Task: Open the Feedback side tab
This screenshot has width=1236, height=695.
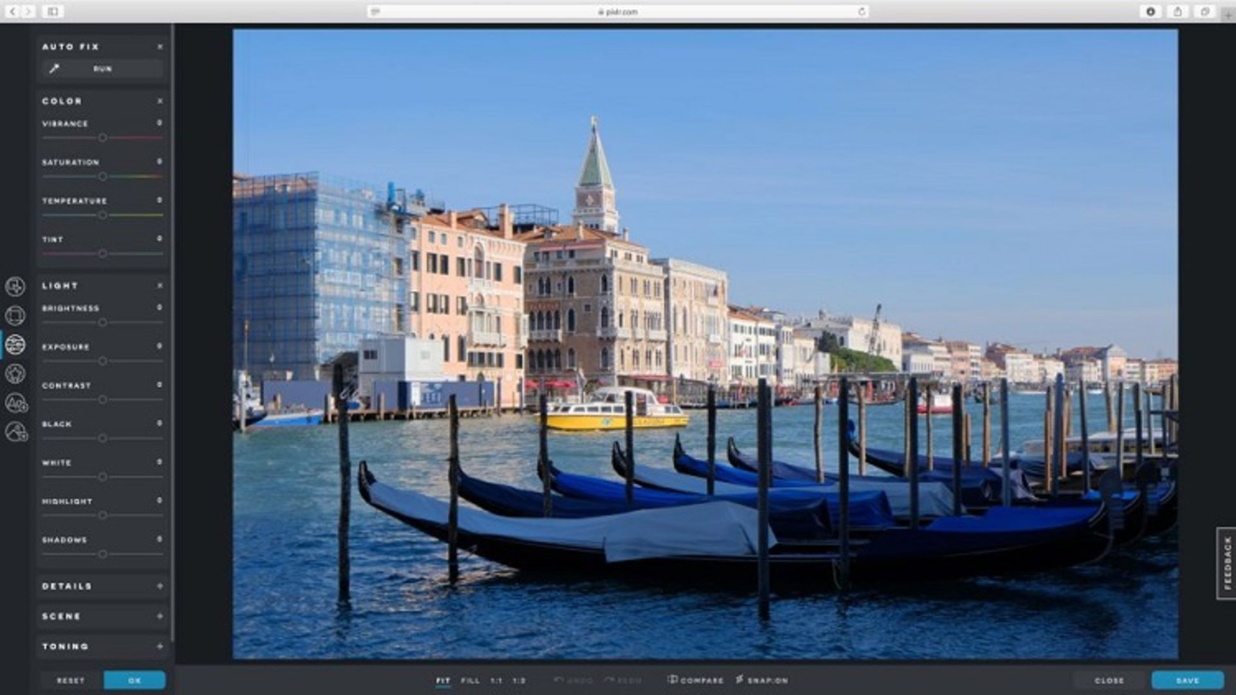Action: 1226,563
